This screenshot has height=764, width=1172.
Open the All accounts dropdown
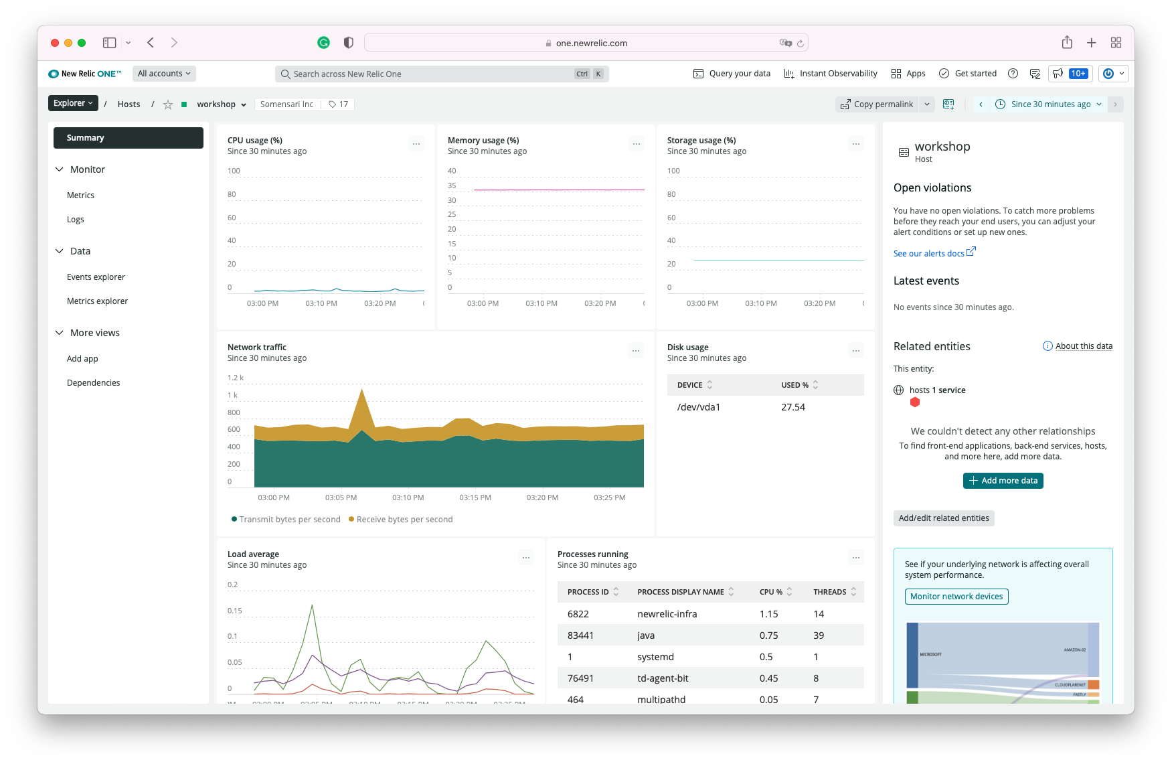pos(164,74)
